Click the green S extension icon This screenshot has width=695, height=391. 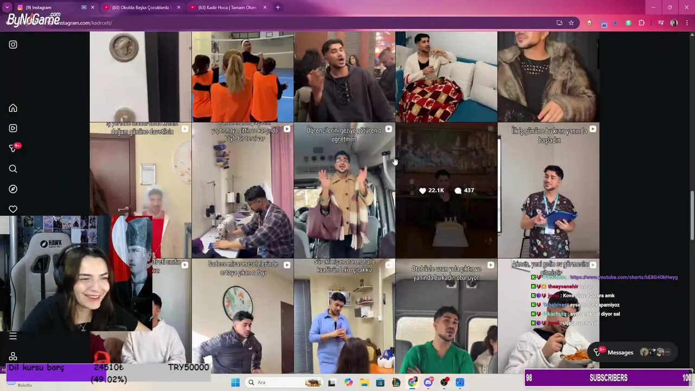click(628, 23)
